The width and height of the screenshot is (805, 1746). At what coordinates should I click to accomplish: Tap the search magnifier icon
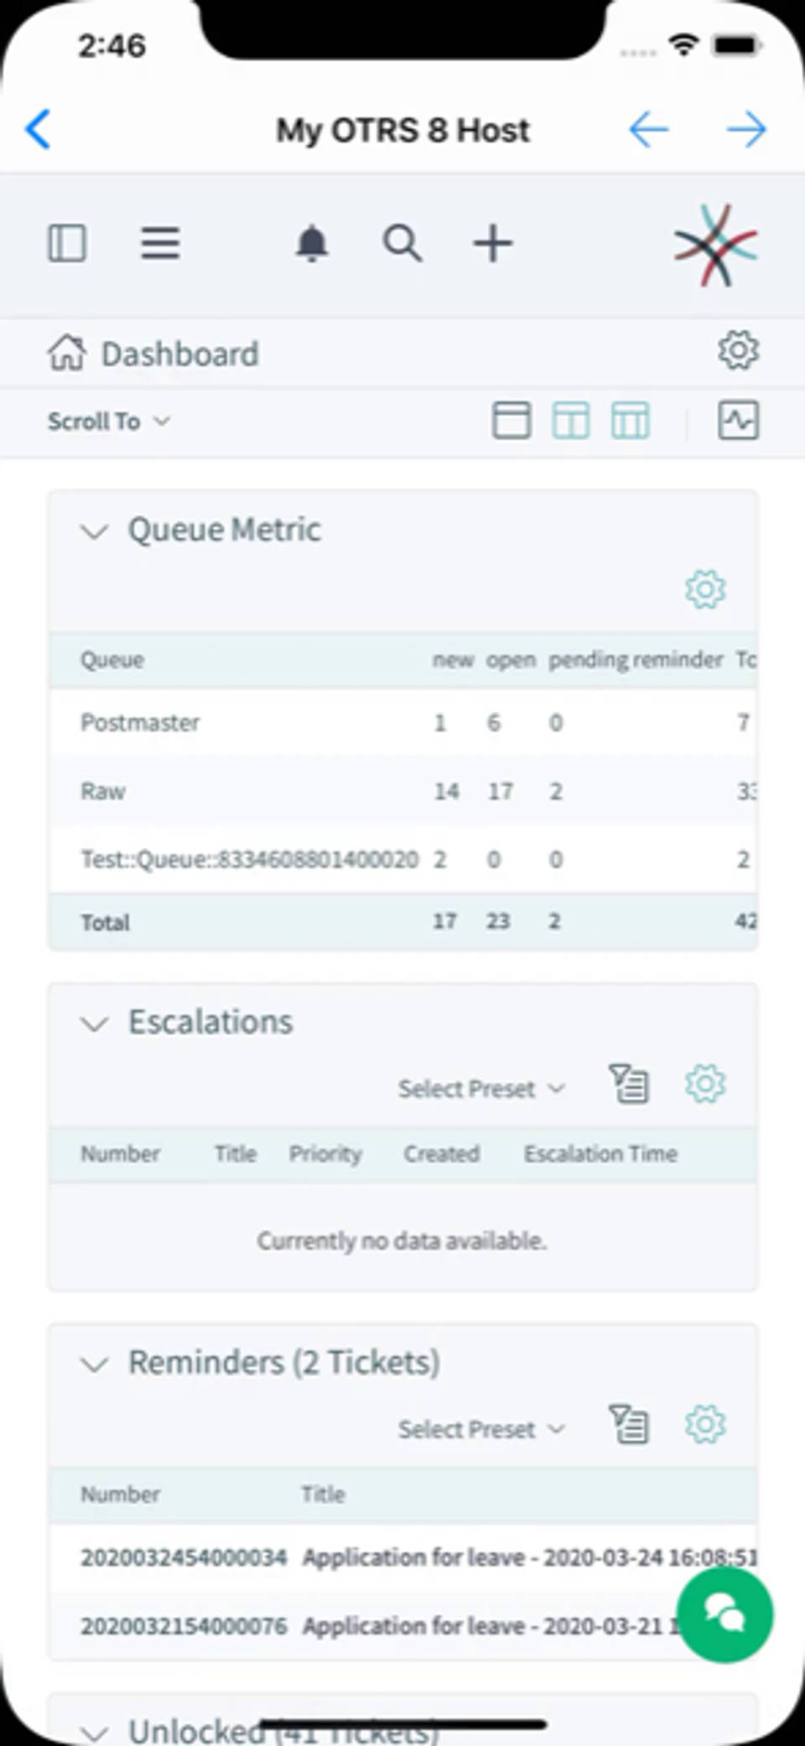click(402, 244)
